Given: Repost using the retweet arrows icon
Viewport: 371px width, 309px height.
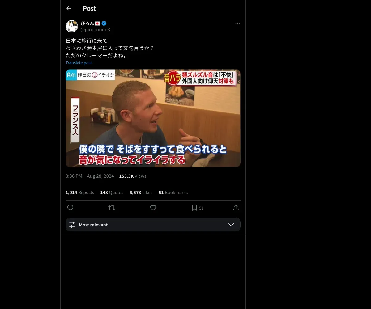Looking at the screenshot, I should (112, 208).
